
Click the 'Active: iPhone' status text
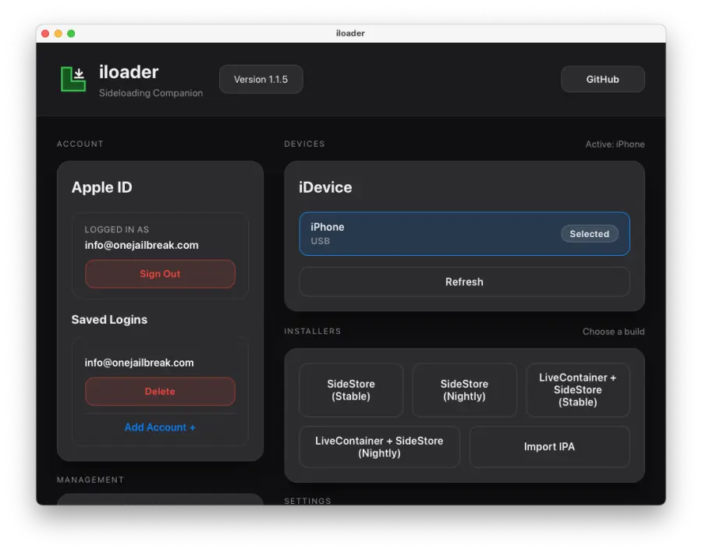coord(615,144)
